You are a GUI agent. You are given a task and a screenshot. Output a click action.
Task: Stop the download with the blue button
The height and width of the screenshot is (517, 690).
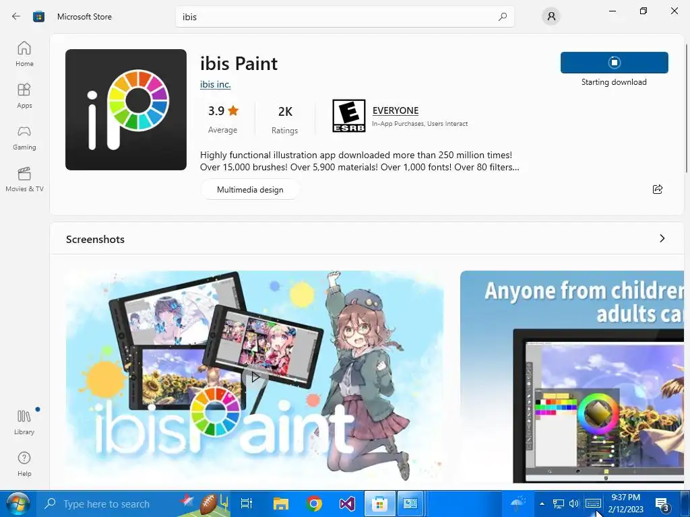tap(615, 63)
